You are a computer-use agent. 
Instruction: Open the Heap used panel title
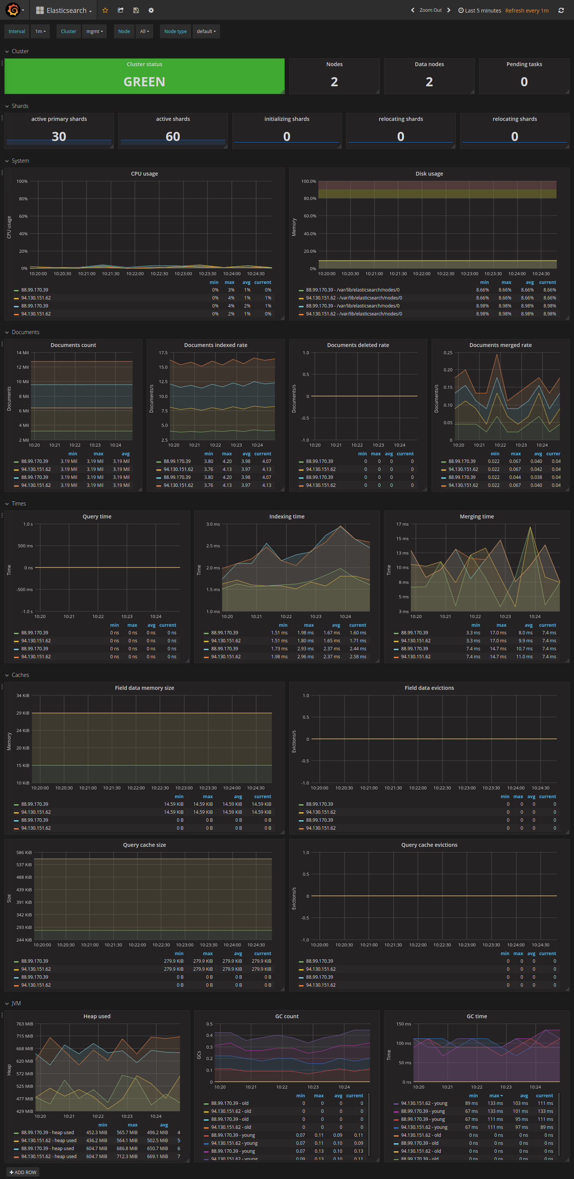(97, 1016)
